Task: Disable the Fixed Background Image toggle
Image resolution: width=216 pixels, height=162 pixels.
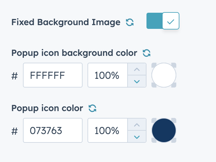Action: click(170, 21)
